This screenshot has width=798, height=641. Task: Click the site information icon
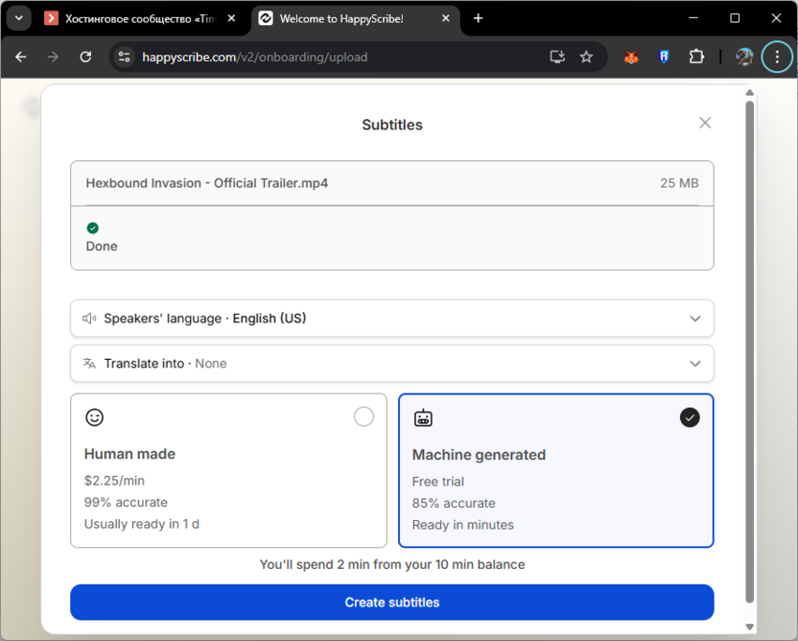124,57
